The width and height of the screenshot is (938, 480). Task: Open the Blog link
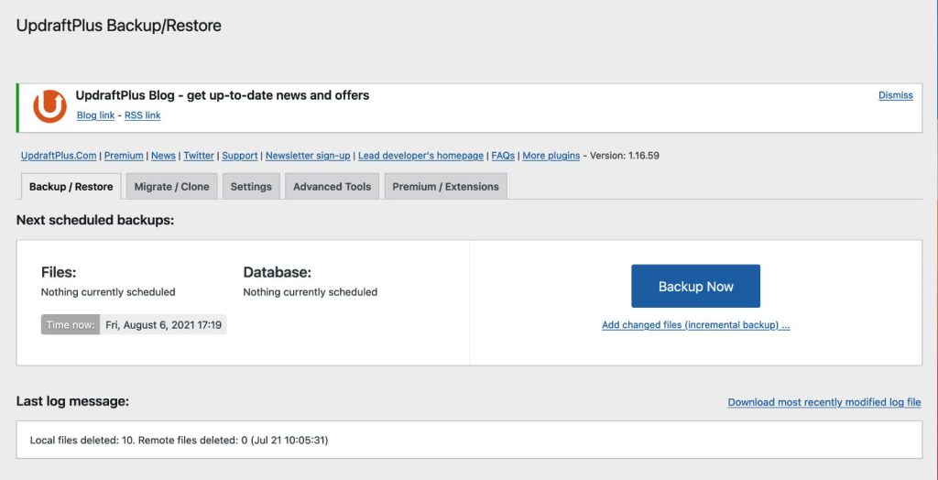(95, 115)
